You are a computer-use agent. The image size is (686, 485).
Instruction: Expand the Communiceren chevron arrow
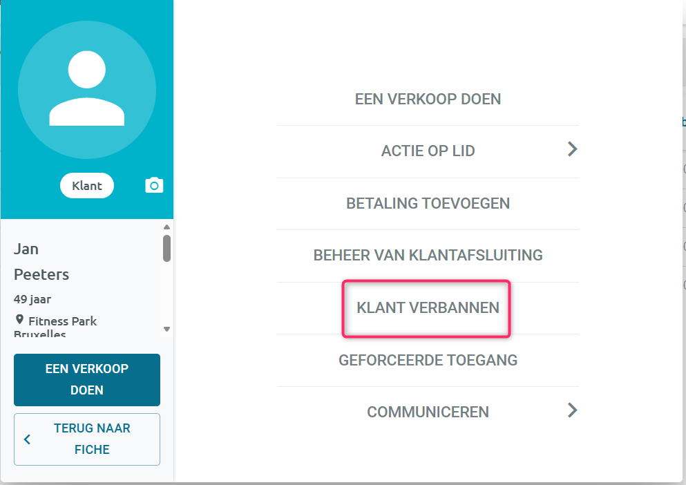coord(572,410)
